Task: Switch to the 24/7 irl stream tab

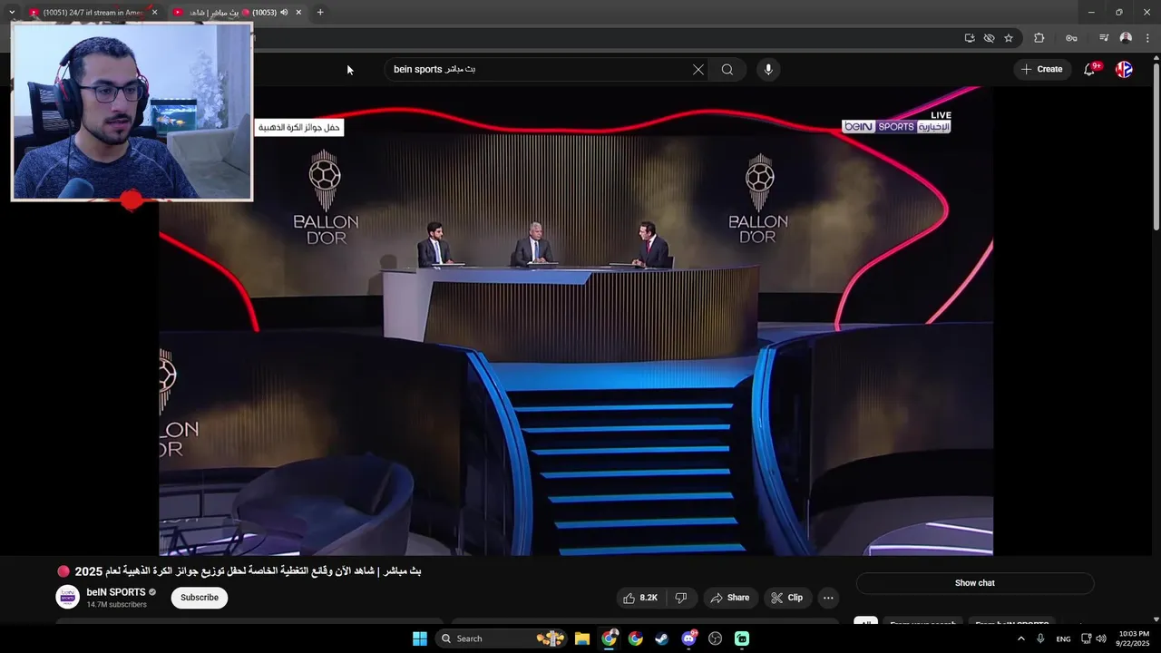Action: pyautogui.click(x=93, y=13)
